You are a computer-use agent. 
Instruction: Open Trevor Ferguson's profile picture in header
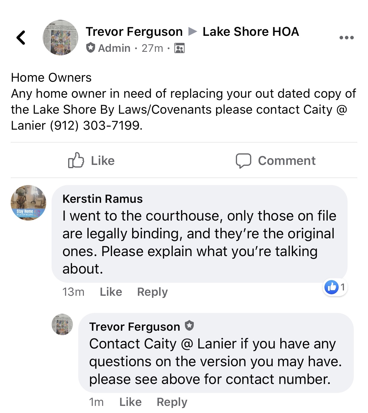point(60,38)
